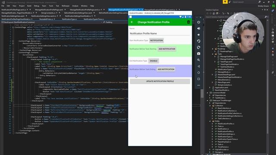Select StringConstants.cs in Solution Explorer

[x=225, y=85]
